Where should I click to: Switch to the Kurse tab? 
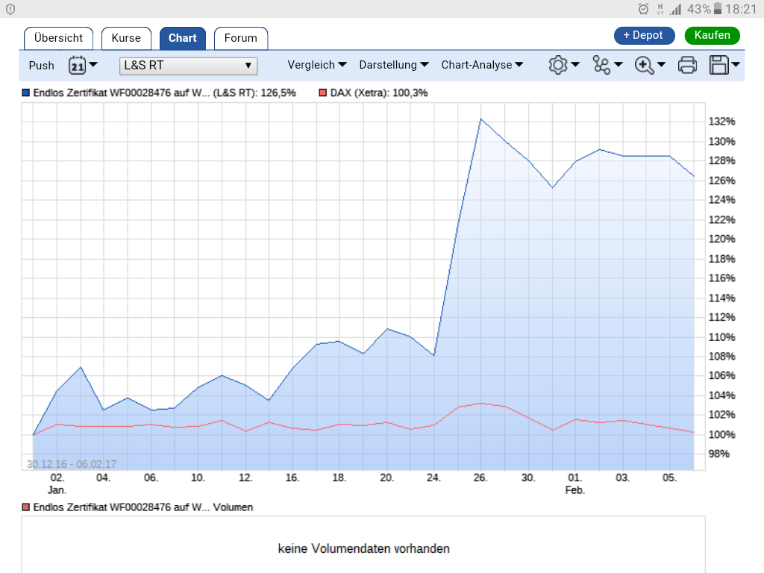coord(125,38)
